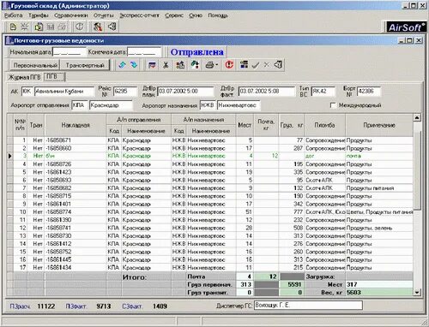
Task: Click the Рейс № field showing 6295
Action: (x=125, y=92)
